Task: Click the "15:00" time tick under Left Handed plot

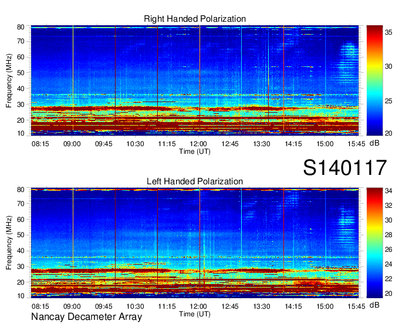Action: (x=325, y=306)
